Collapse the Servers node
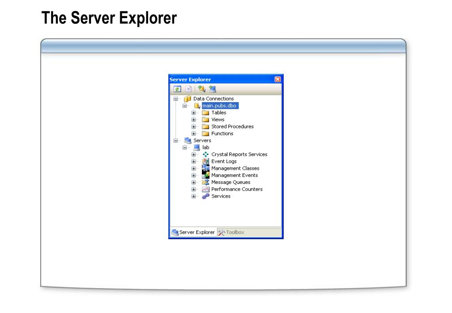This screenshot has height=313, width=452. coord(175,141)
